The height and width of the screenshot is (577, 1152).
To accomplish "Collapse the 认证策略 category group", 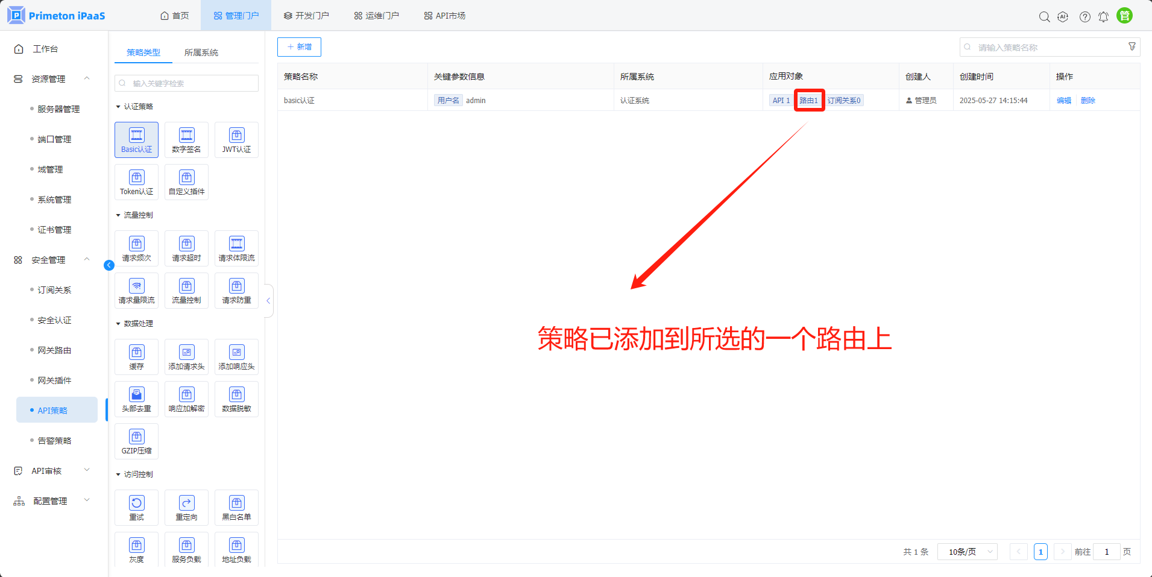I will coord(118,107).
